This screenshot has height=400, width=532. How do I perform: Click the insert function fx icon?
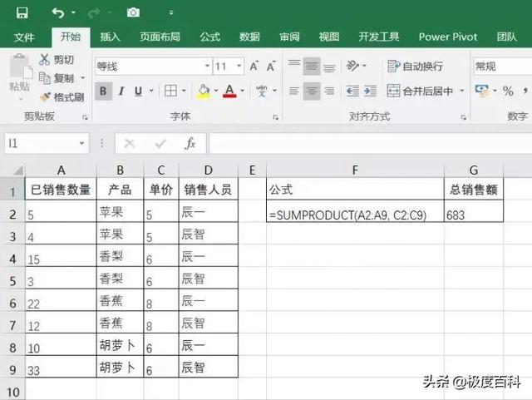[x=190, y=143]
